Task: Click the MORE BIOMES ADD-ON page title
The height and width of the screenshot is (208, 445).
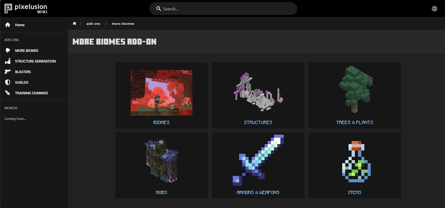Action: [x=115, y=42]
